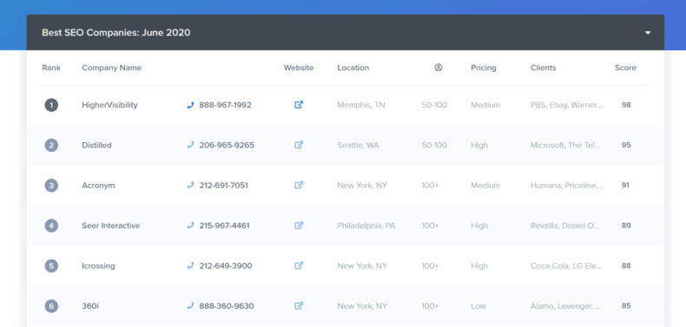The image size is (686, 327).
Task: Click the Website column header
Action: (x=299, y=68)
